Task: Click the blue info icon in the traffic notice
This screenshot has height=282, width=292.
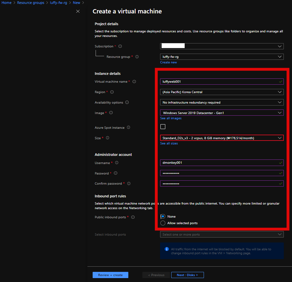Action: click(167, 249)
